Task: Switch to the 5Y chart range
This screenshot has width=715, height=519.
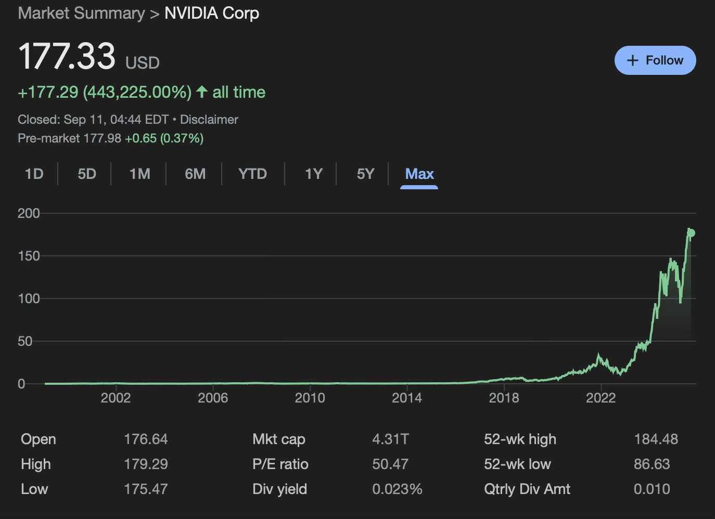Action: click(x=365, y=174)
